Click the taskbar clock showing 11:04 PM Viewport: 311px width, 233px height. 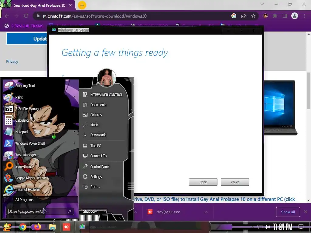pos(283,227)
